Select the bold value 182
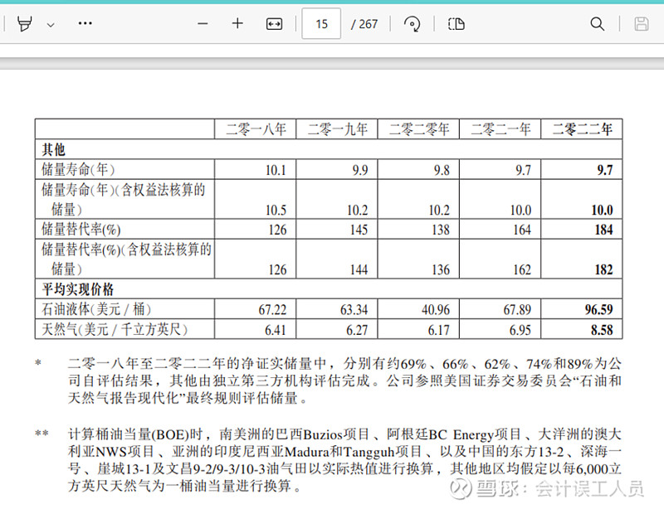This screenshot has width=664, height=509. coord(603,269)
